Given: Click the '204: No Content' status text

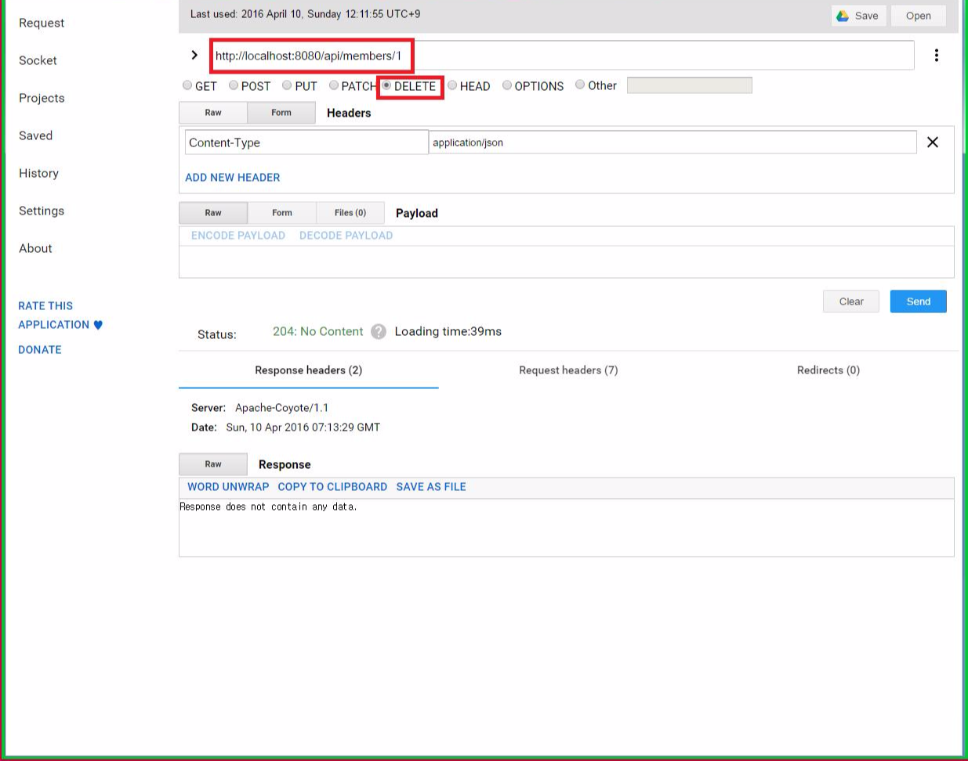Looking at the screenshot, I should (317, 331).
